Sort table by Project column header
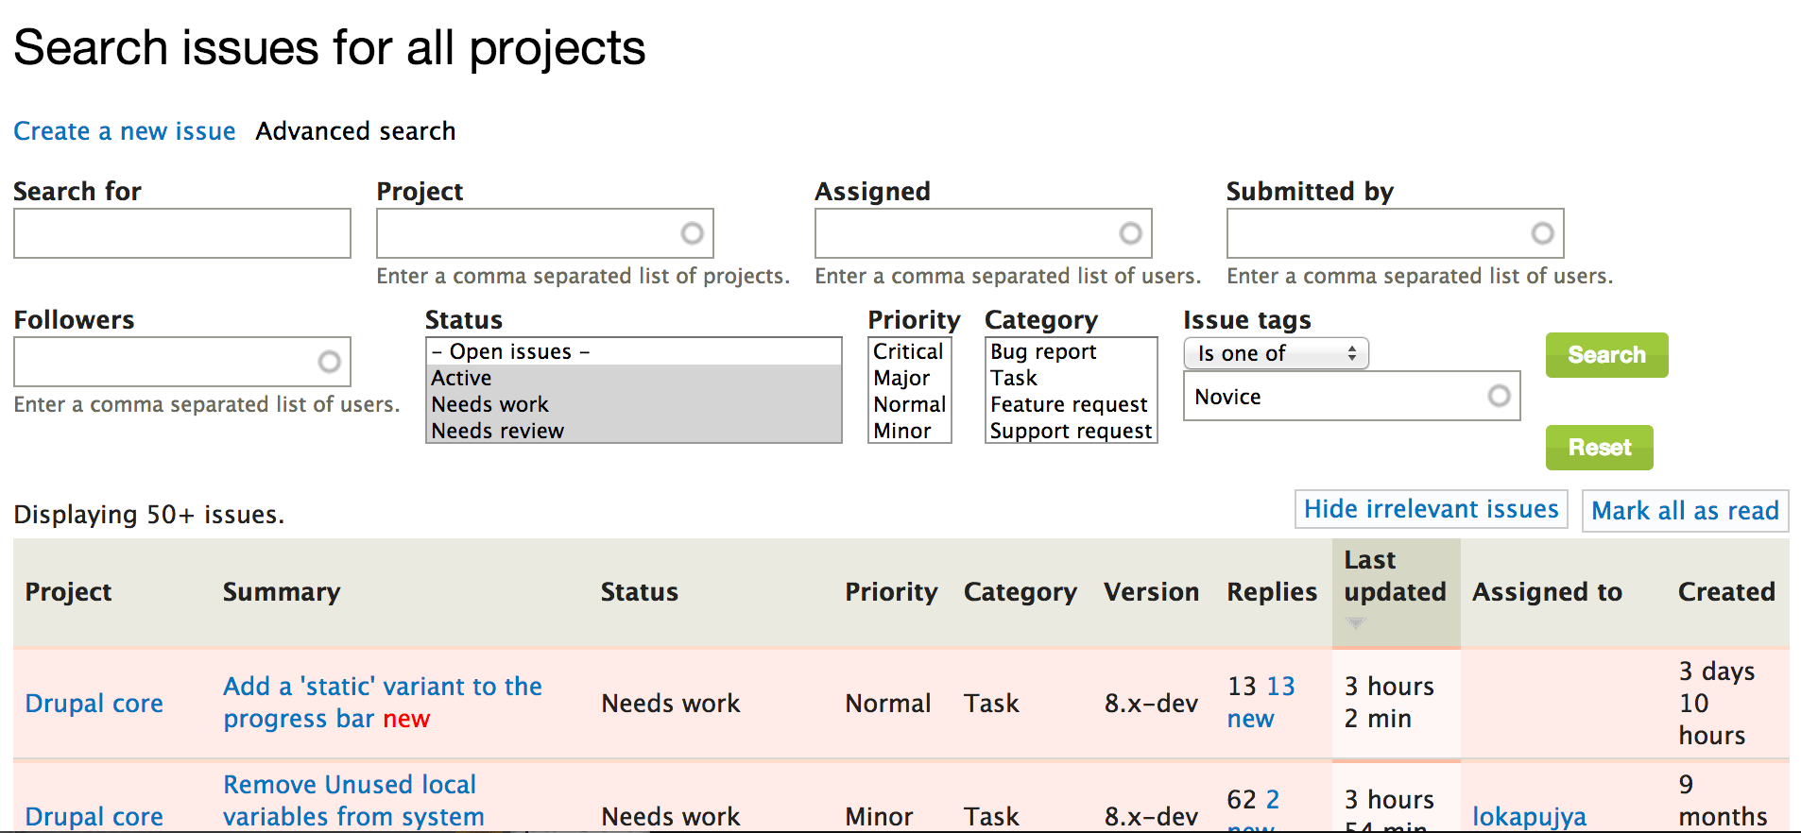Screen dimensions: 1801x833 [x=68, y=592]
